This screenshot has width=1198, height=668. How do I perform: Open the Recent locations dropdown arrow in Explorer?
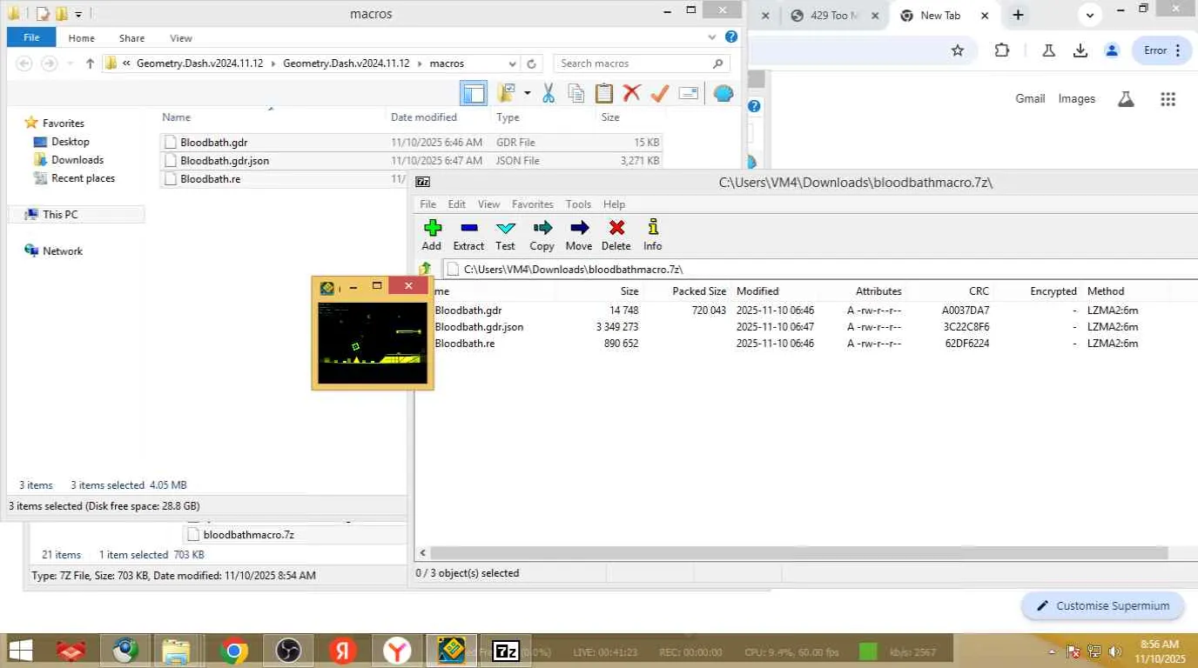coord(69,63)
